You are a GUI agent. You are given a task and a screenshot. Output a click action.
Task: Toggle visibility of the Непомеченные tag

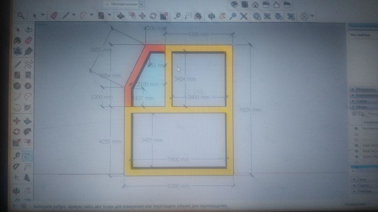(x=356, y=128)
